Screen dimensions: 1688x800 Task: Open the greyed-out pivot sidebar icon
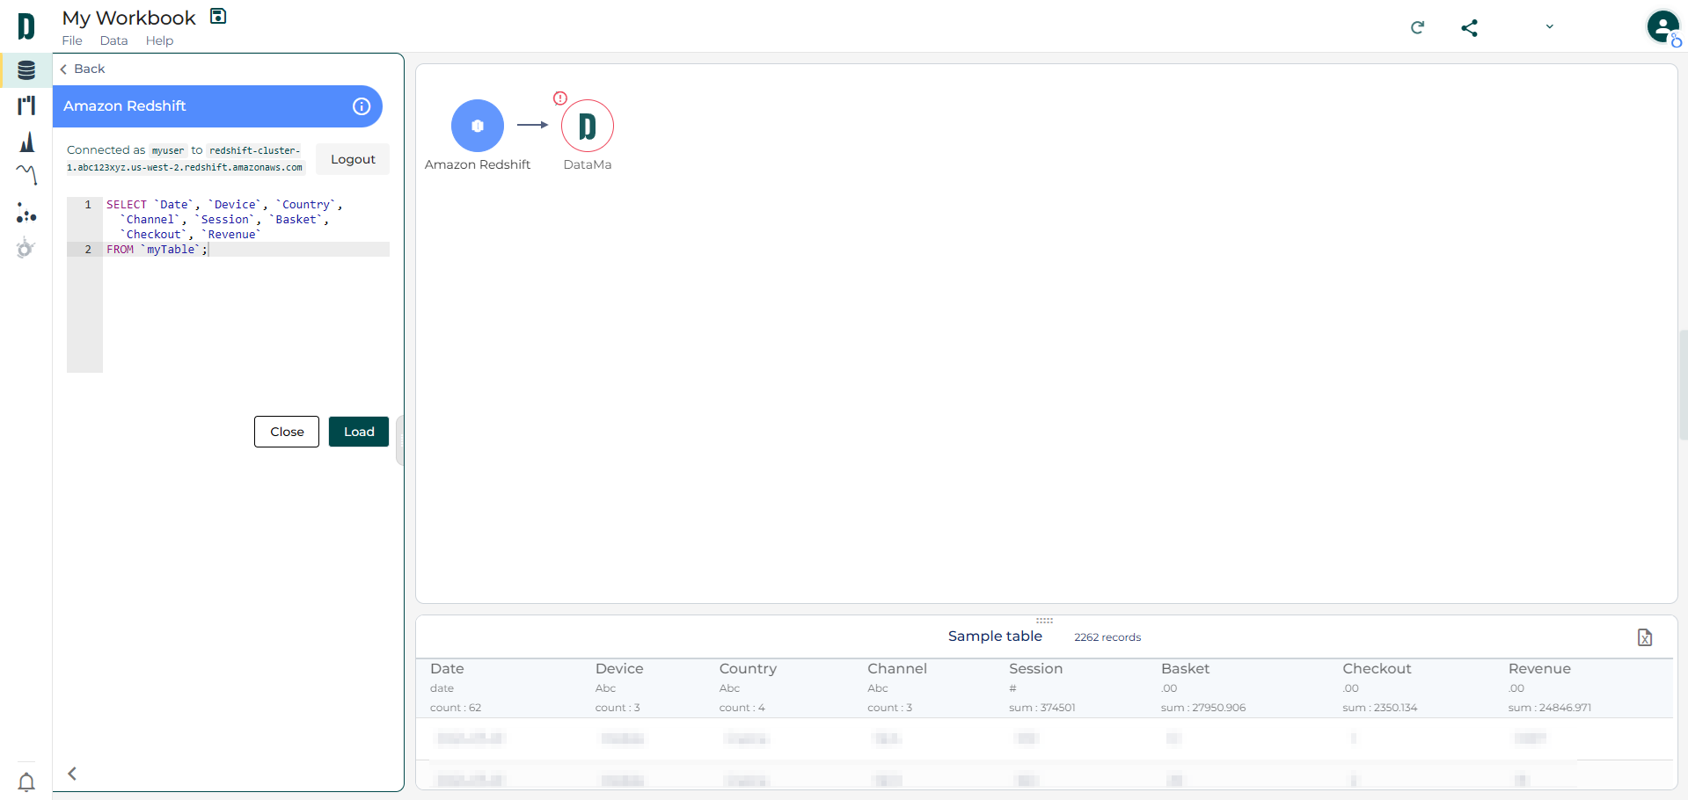point(26,248)
